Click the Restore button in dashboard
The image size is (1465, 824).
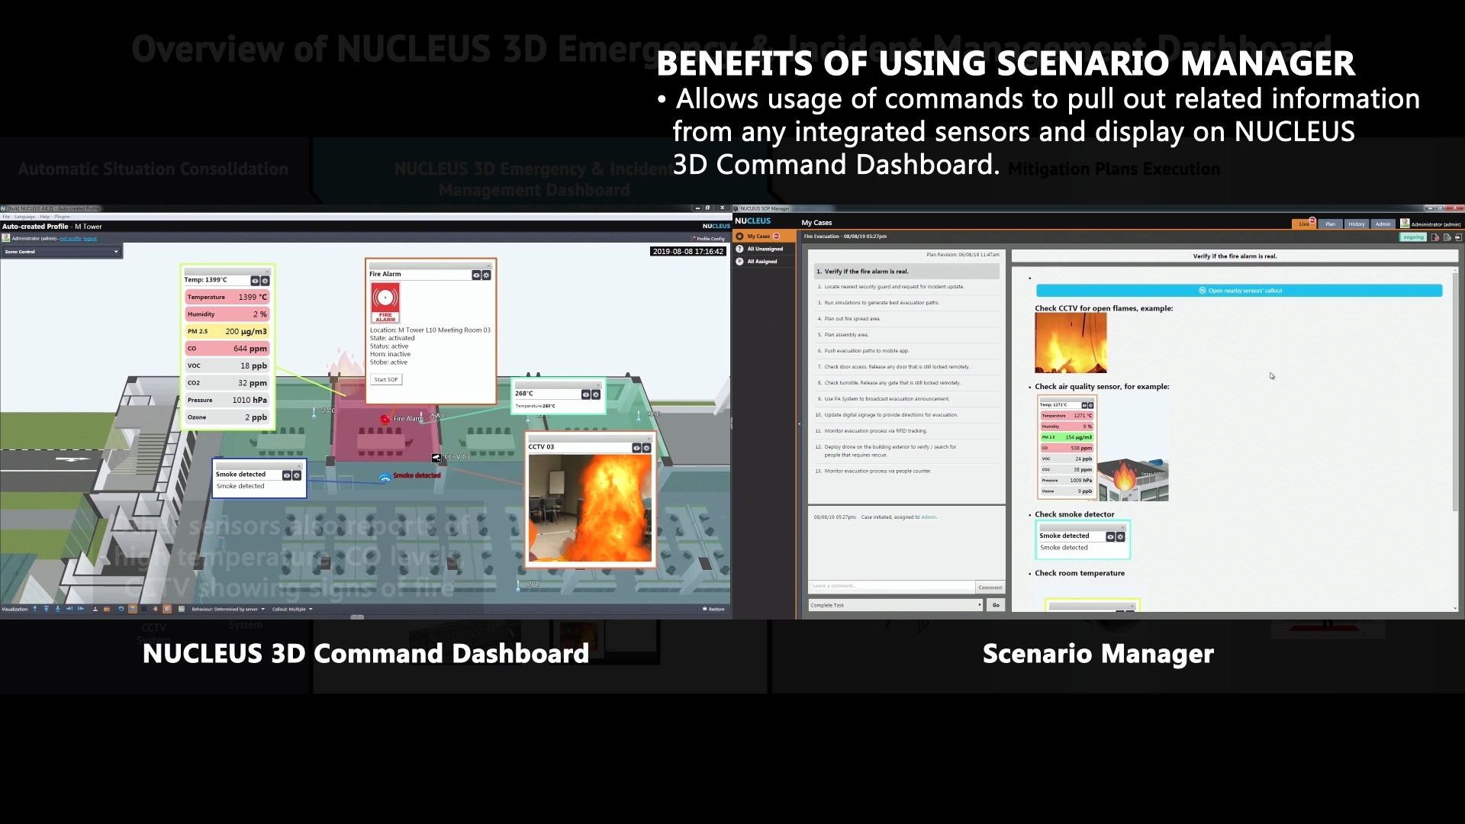713,609
